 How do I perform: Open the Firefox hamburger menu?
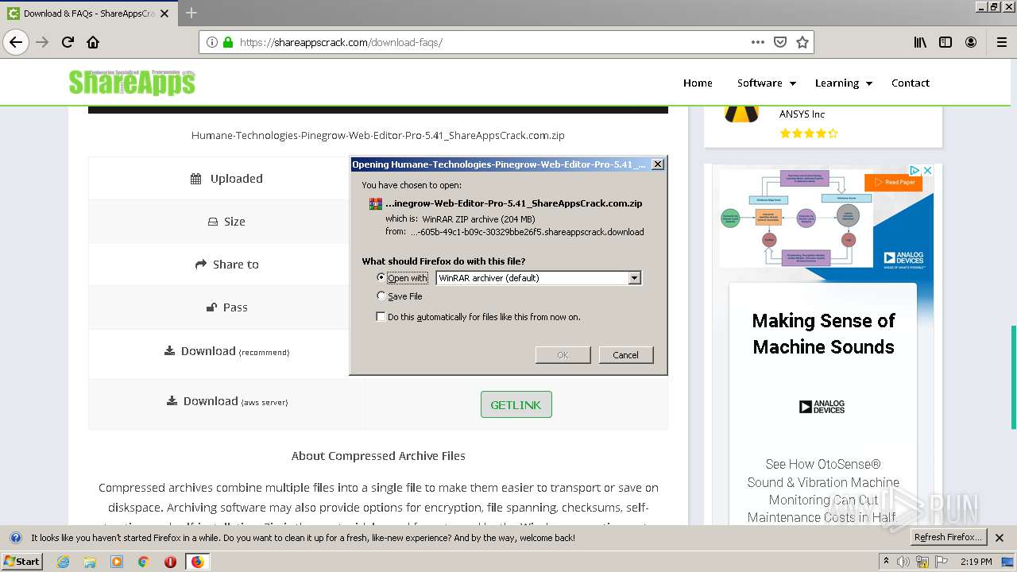1001,42
